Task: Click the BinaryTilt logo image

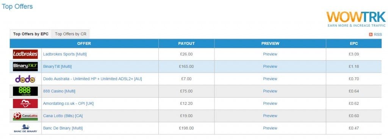Action: [25, 66]
